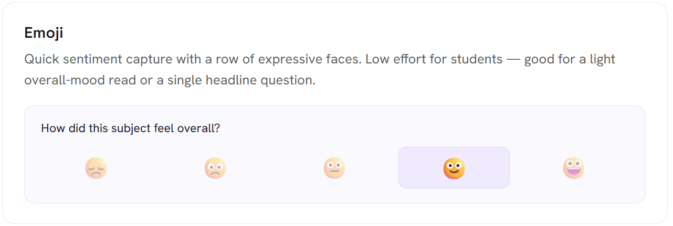Screen dimensions: 673x226
Task: Click the highlighted smiling face emoji
Action: point(454,168)
